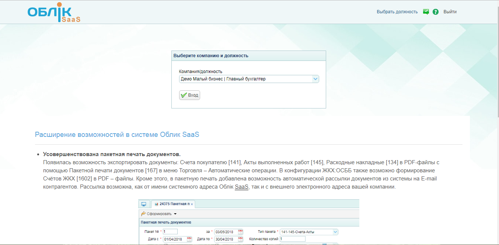Open the calendar icon for Дата по
Image resolution: width=499 pixels, height=245 pixels.
point(241,239)
